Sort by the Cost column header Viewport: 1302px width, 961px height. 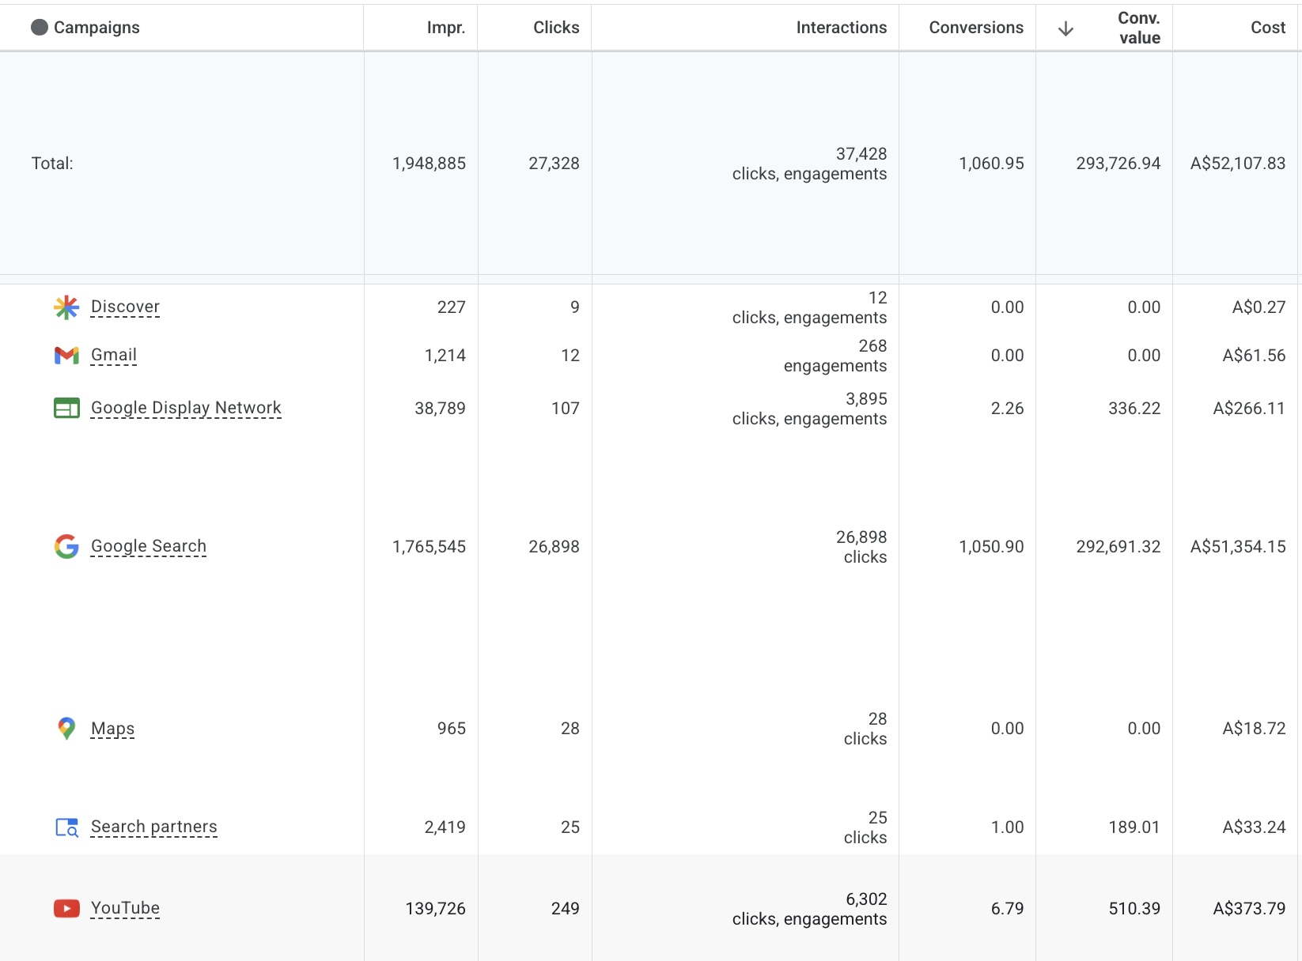click(x=1267, y=28)
